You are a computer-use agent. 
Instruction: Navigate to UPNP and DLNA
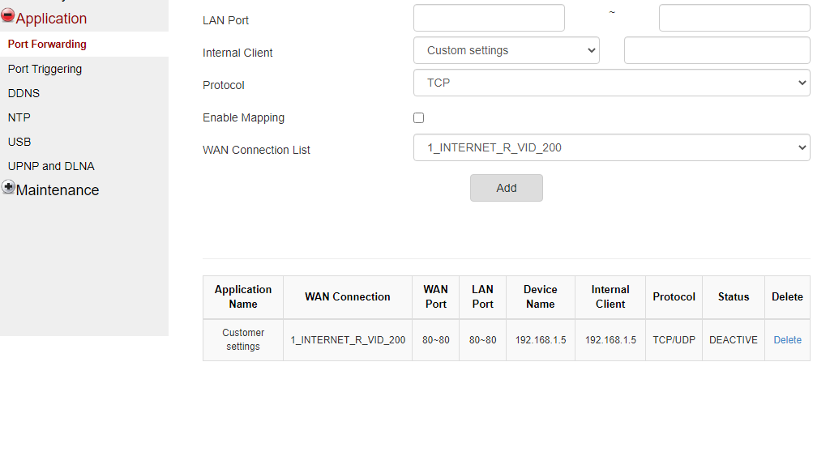[x=51, y=166]
